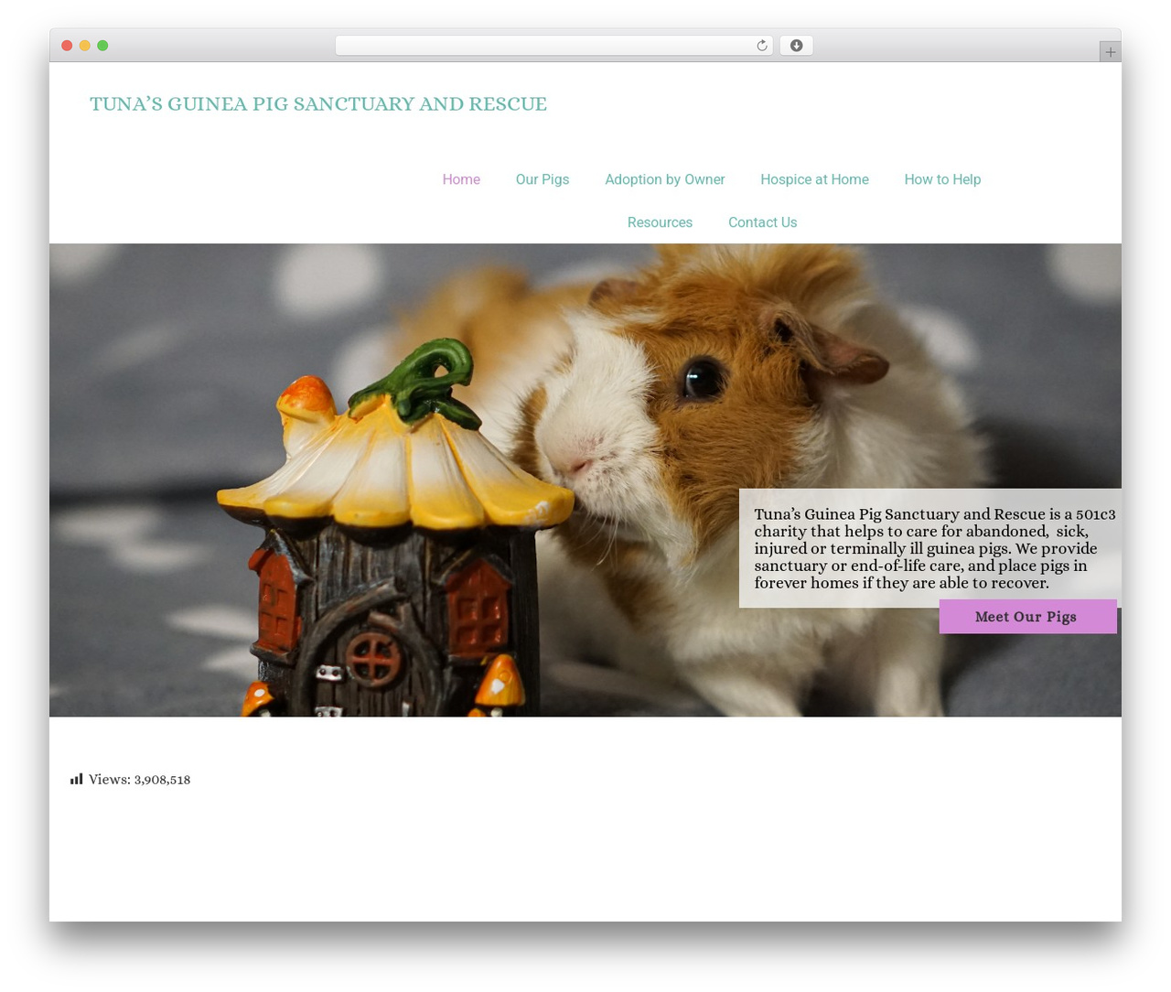Reload the page with the refresh icon
Screen dimensions: 1171x992
pyautogui.click(x=761, y=46)
